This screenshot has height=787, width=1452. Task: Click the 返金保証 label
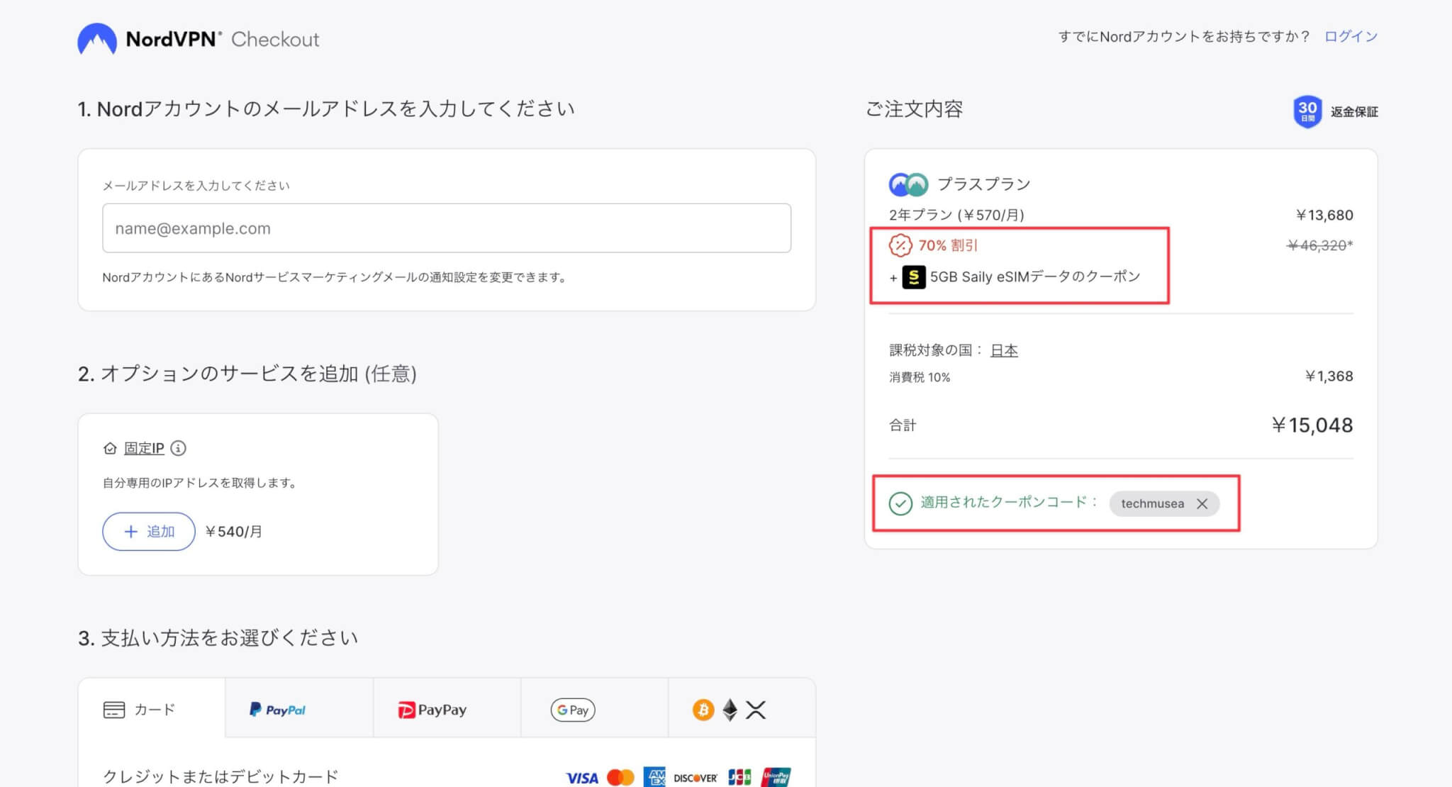point(1354,111)
